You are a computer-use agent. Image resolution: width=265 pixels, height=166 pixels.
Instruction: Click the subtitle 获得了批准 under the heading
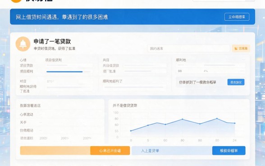(67, 49)
